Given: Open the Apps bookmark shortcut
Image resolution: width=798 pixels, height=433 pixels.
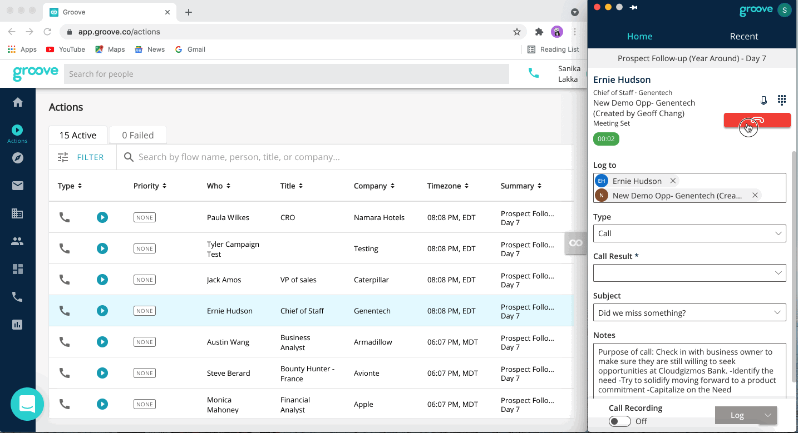Looking at the screenshot, I should pos(22,49).
